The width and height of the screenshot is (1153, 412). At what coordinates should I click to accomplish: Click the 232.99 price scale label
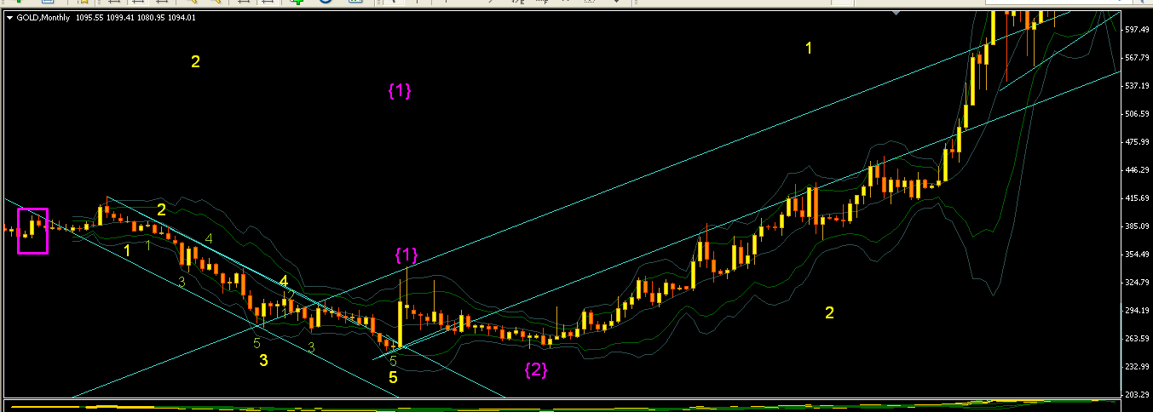[x=1138, y=367]
